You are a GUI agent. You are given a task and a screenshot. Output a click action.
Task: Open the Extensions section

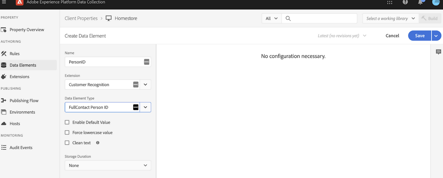pos(19,76)
